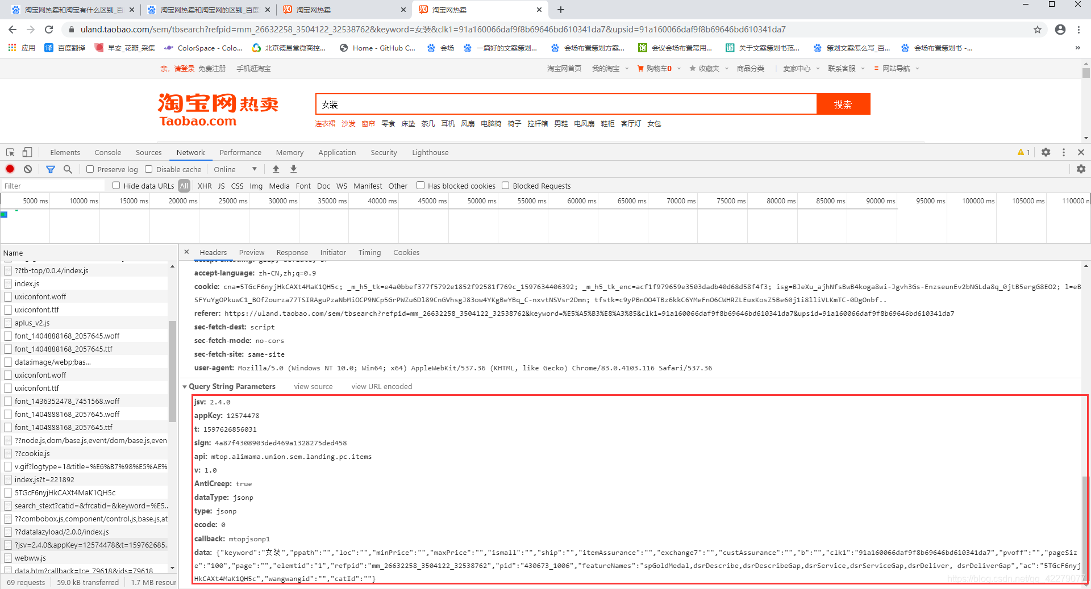
Task: Switch to the Console tab
Action: point(108,152)
